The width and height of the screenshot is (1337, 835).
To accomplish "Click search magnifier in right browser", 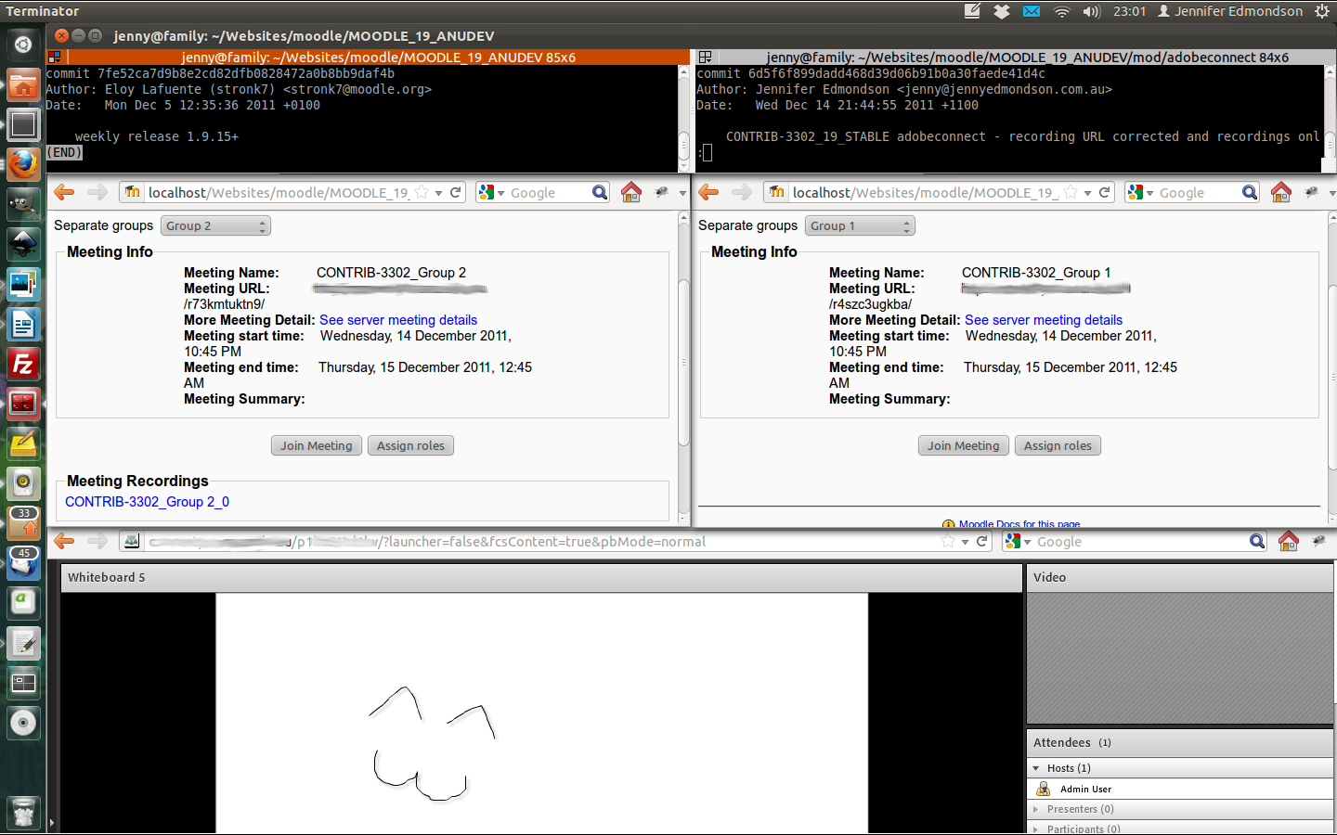I will pyautogui.click(x=1250, y=192).
